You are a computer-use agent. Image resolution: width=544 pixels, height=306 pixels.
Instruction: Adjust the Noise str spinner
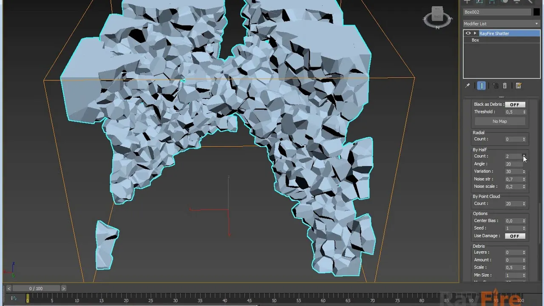click(524, 179)
